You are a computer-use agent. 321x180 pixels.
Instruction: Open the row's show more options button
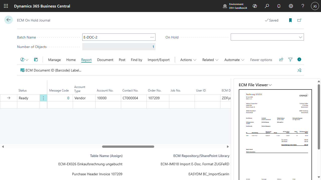[43, 98]
